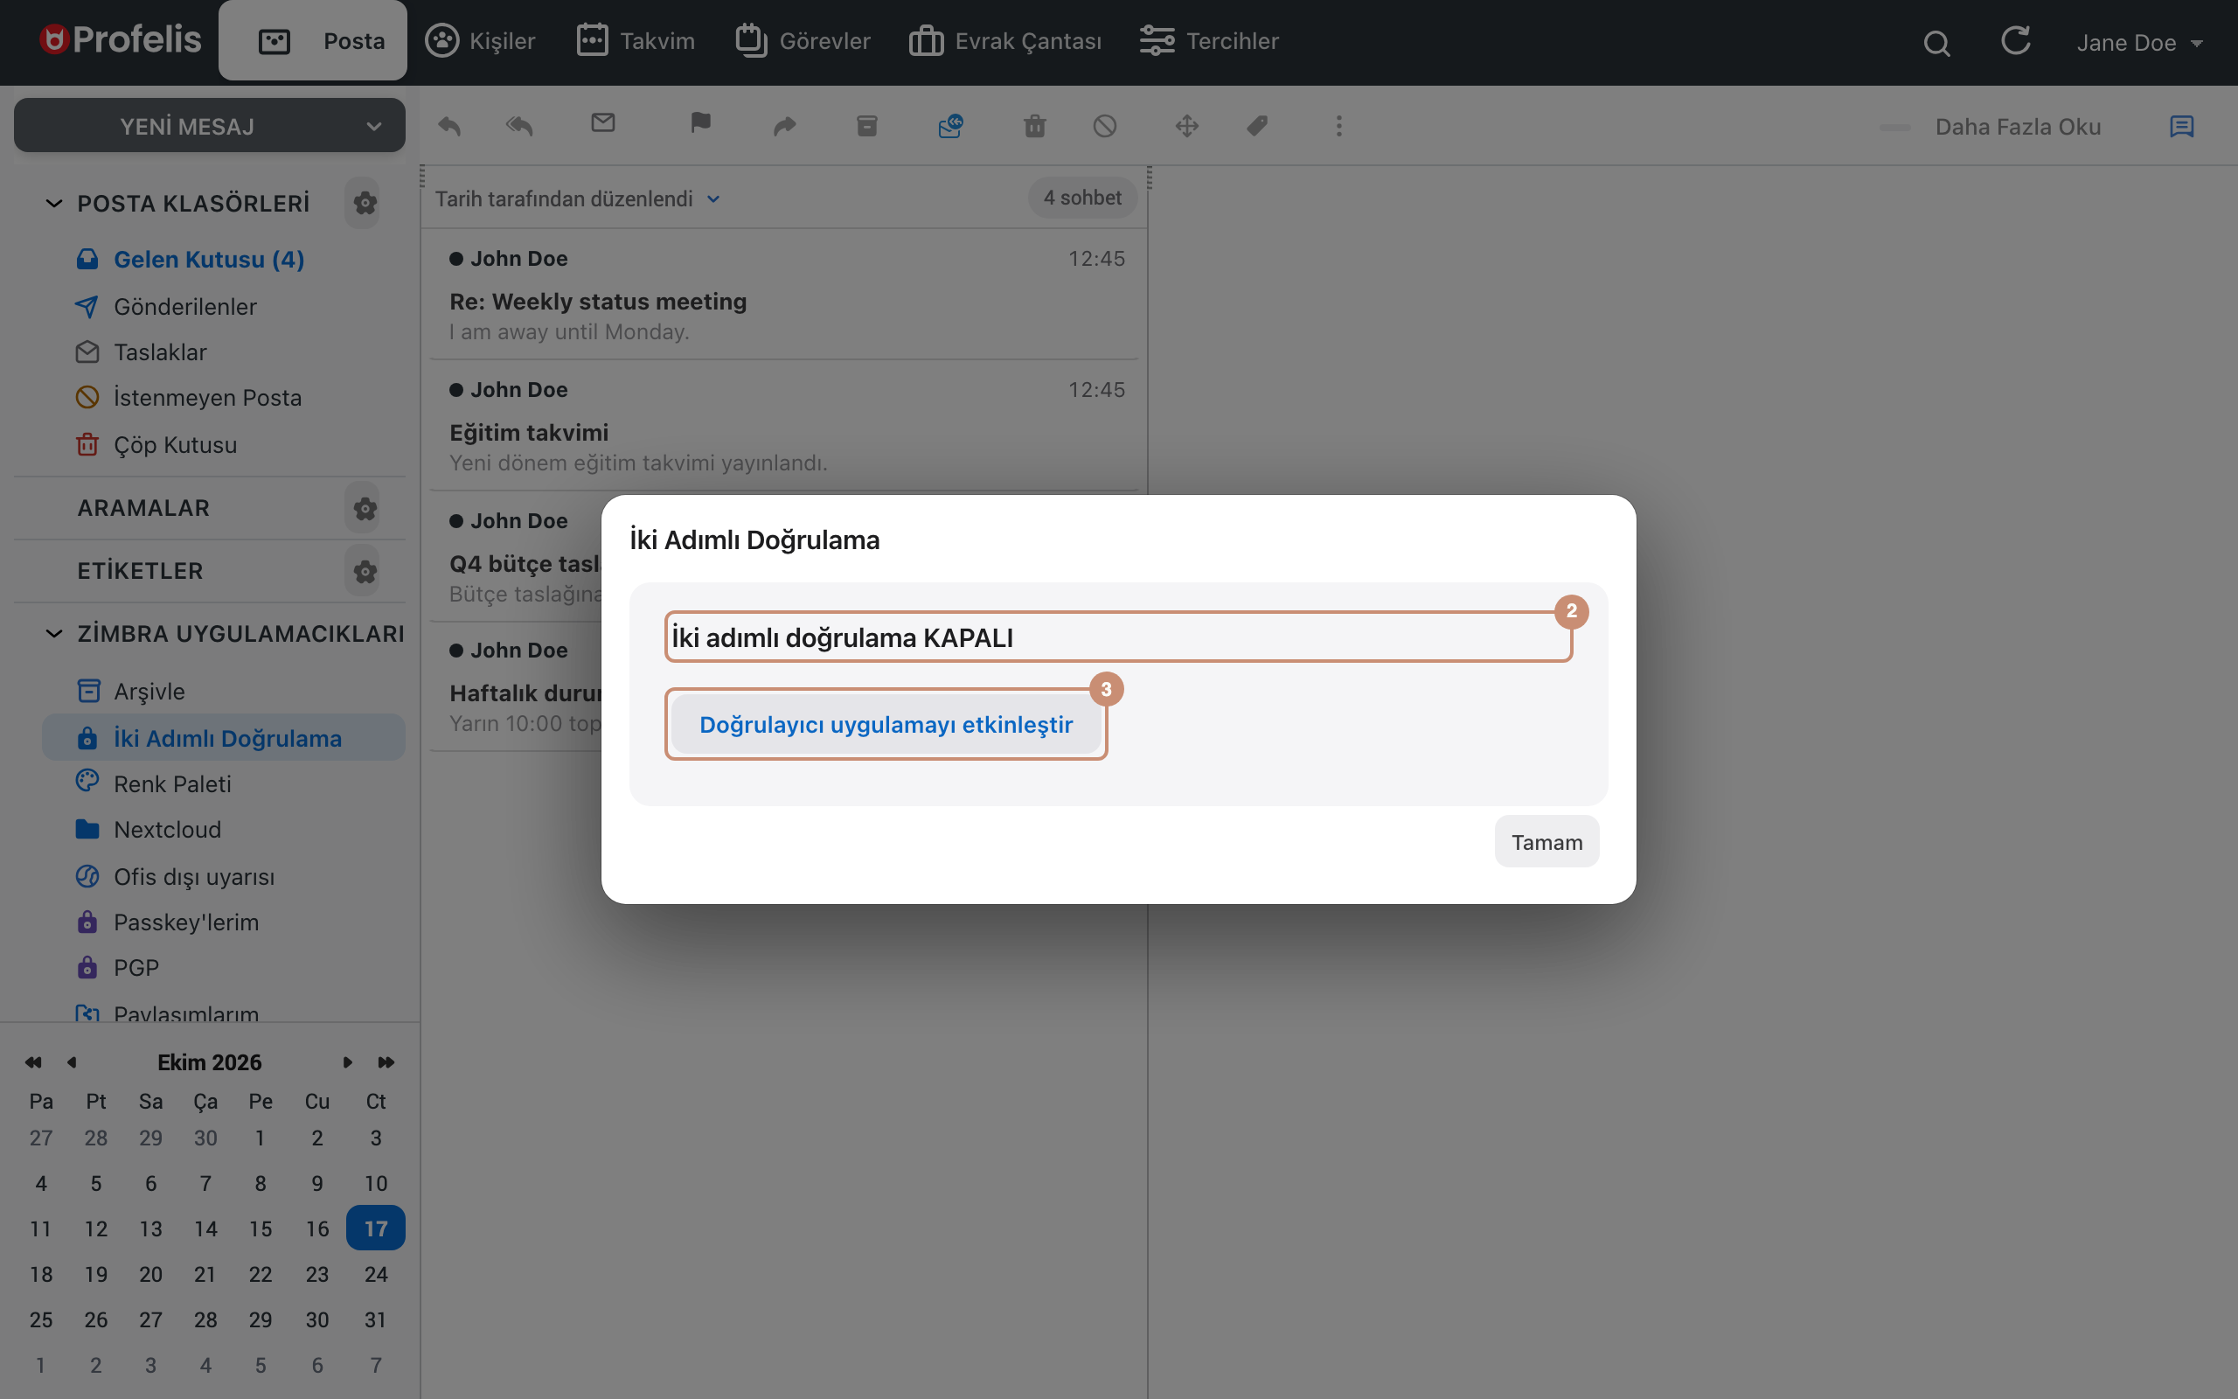Click the Spam block icon in toolbar

click(x=1104, y=126)
